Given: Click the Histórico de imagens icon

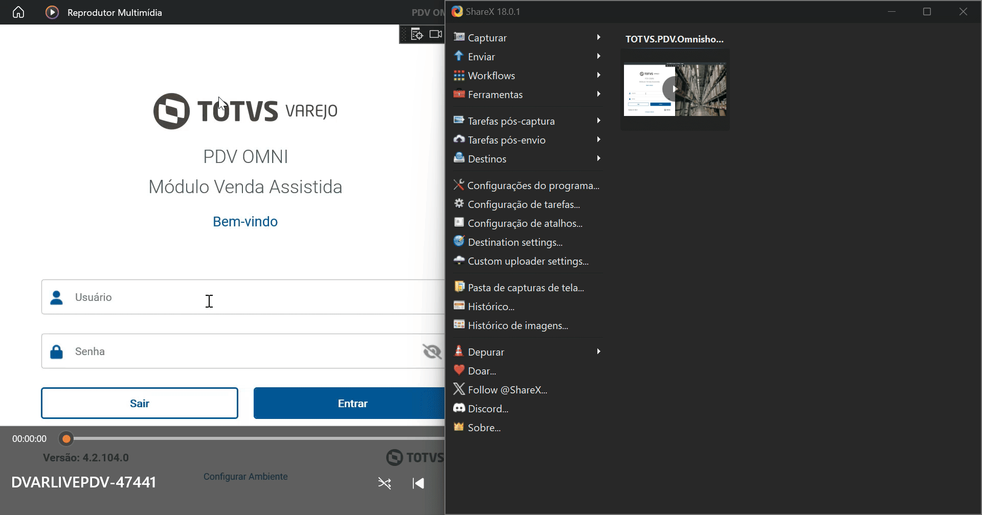Looking at the screenshot, I should pos(459,325).
